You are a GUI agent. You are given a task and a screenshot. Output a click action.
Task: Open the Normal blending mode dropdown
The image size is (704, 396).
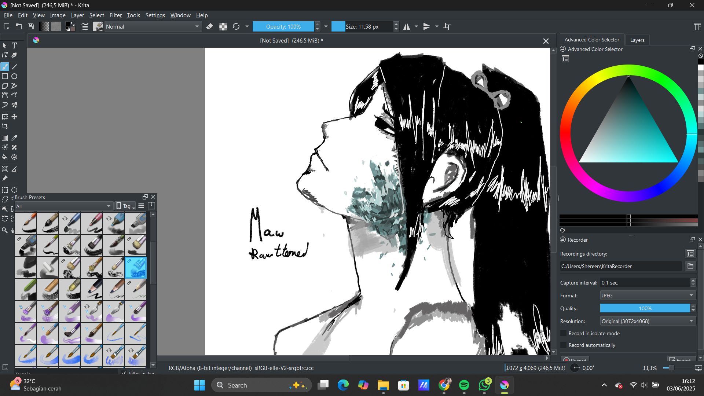point(153,26)
